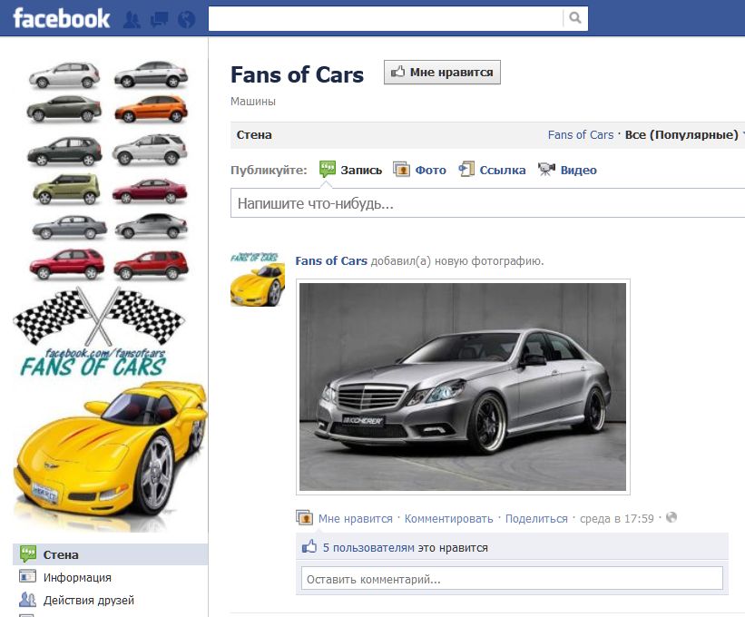This screenshot has height=617, width=745.
Task: Click the Facebook search field
Action: click(x=386, y=18)
